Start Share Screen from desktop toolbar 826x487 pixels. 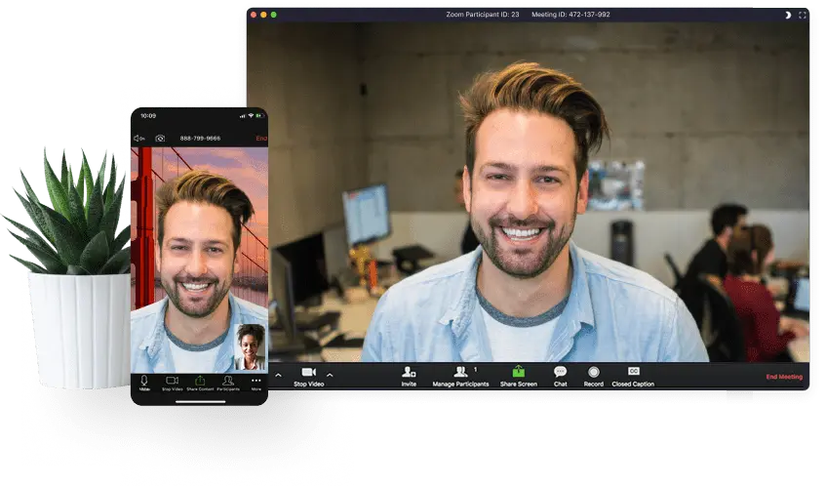pyautogui.click(x=519, y=373)
